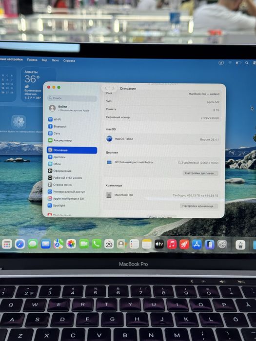Select Spotlight in the sidebar
The width and height of the screenshot is (256, 341).
(72, 205)
